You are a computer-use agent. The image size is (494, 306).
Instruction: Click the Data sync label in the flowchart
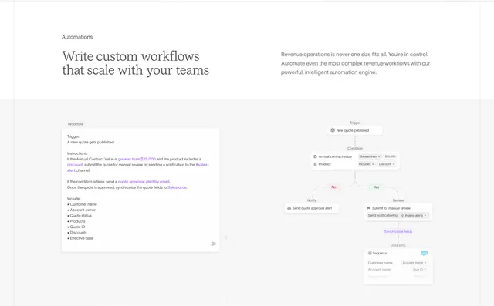[x=398, y=245]
